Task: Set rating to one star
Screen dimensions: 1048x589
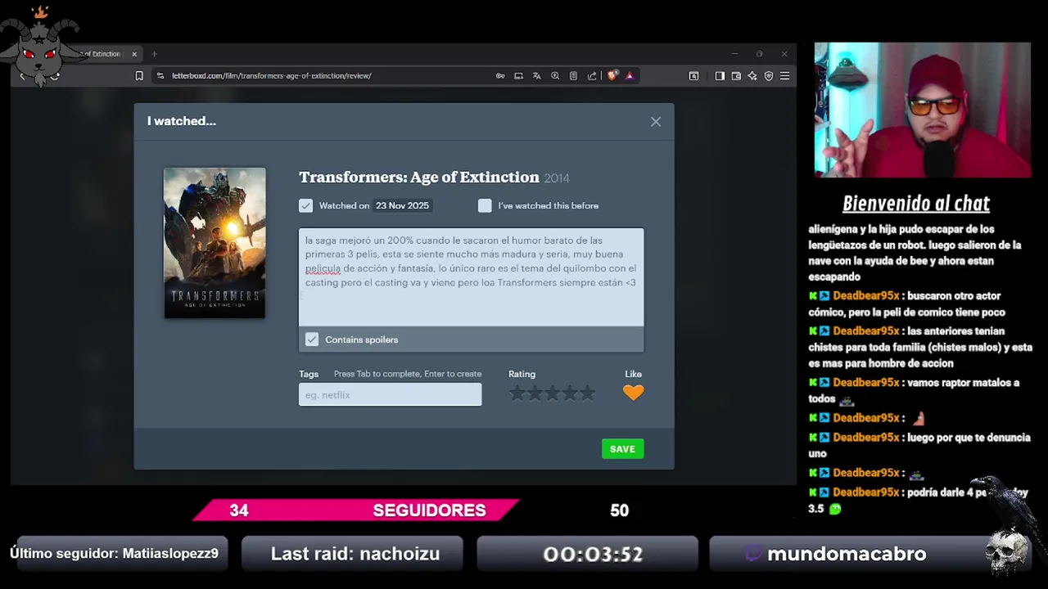Action: pos(517,394)
